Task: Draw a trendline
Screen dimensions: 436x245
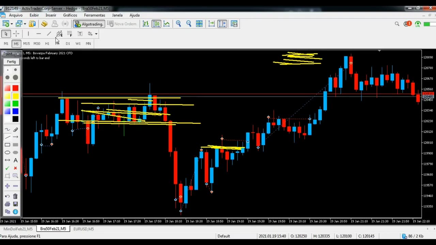Action: point(49,34)
